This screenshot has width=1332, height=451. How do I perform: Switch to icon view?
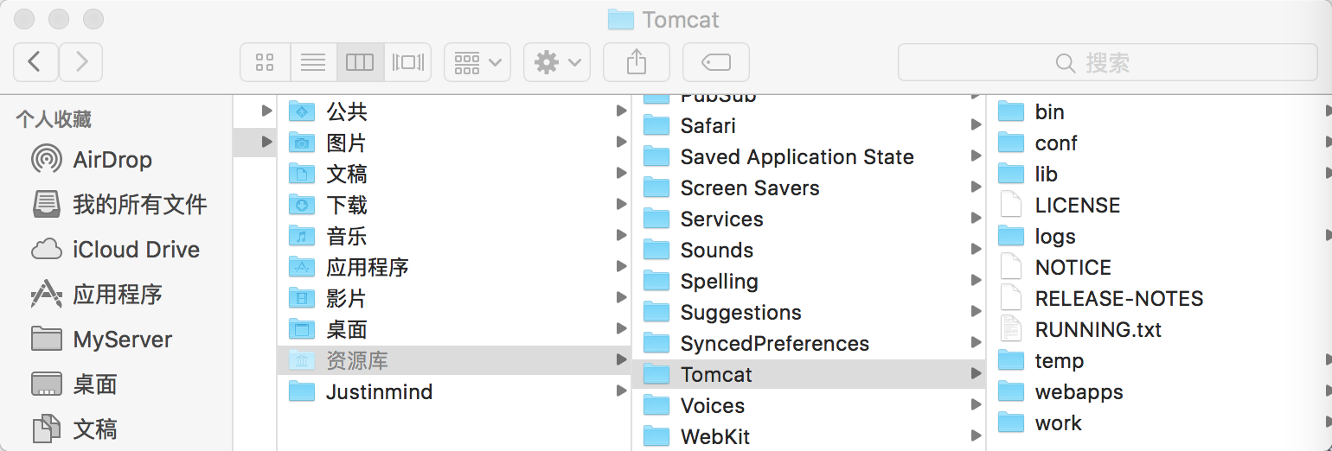point(265,62)
